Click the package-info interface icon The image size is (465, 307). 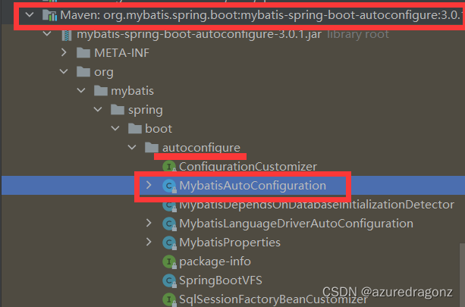(170, 262)
